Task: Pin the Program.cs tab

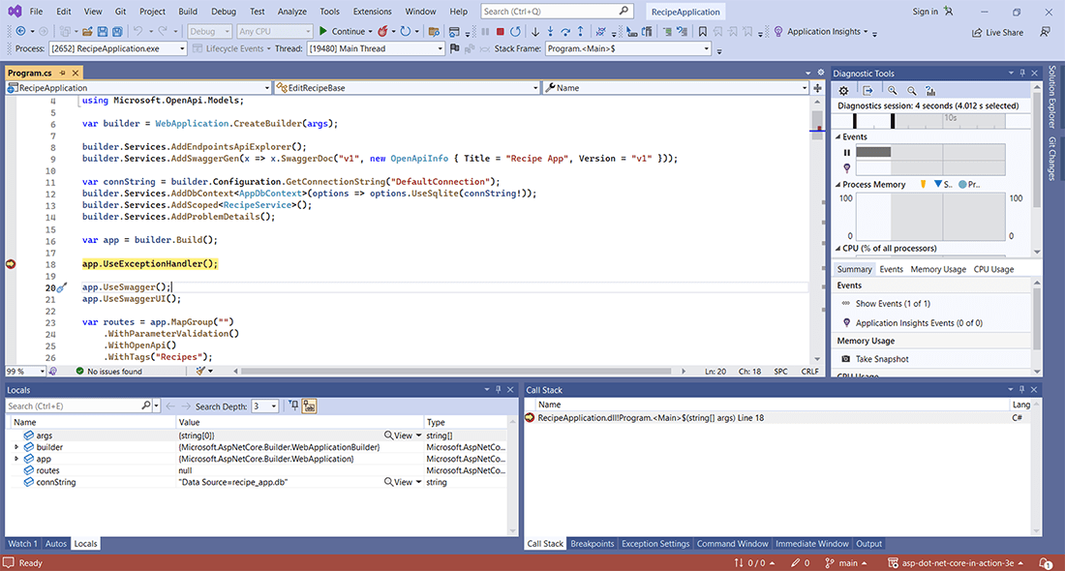Action: click(x=63, y=73)
